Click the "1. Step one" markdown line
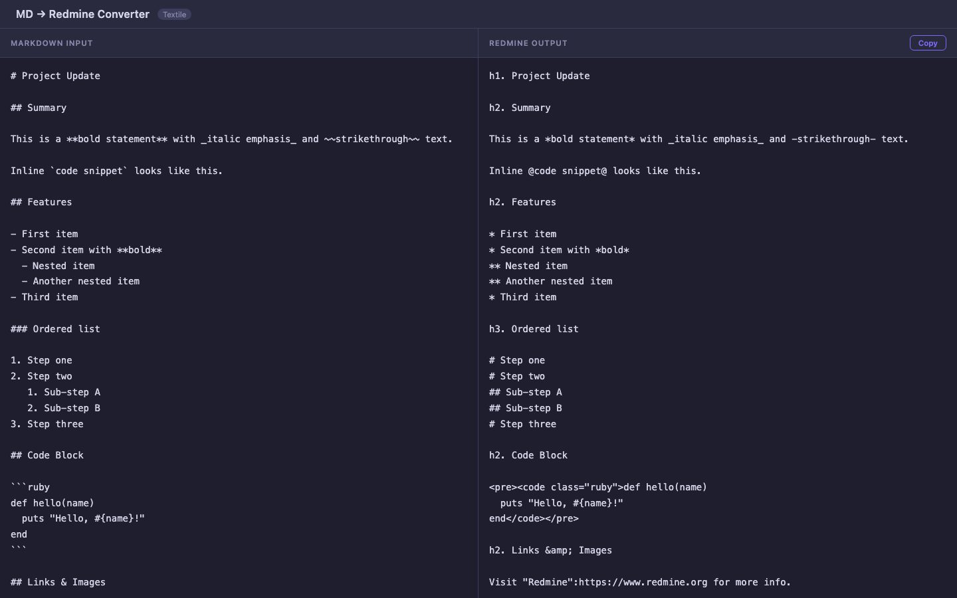 (41, 360)
